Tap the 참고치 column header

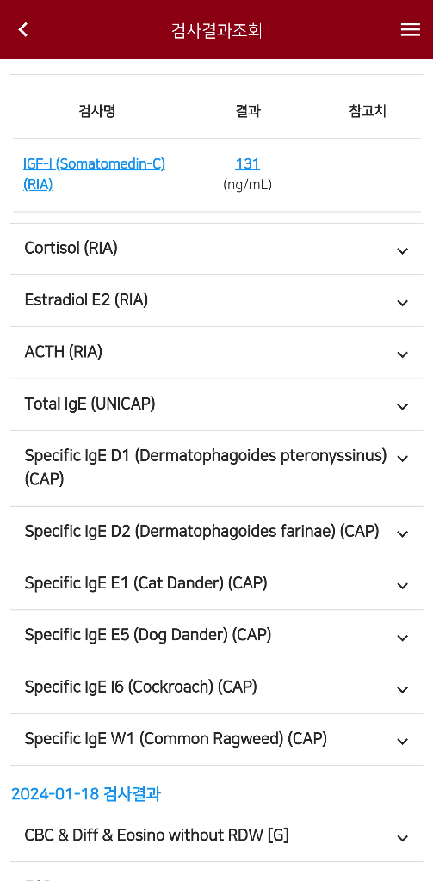pos(368,111)
